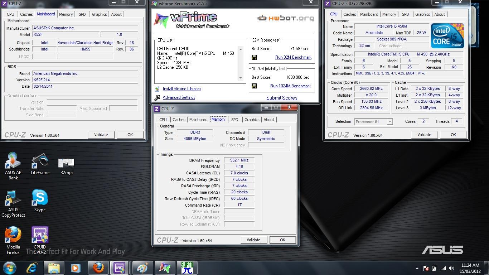Show hidden system tray icons
The width and height of the screenshot is (489, 275).
(417, 268)
